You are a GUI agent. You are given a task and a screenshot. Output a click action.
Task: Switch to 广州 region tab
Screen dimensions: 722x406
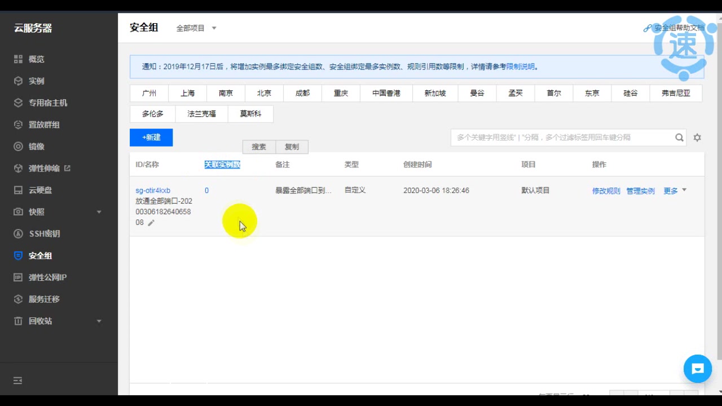click(x=149, y=94)
